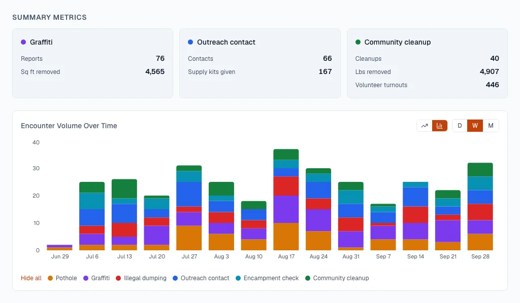The image size is (520, 303).
Task: Click the Aug 17 axis label
Action: [x=286, y=256]
